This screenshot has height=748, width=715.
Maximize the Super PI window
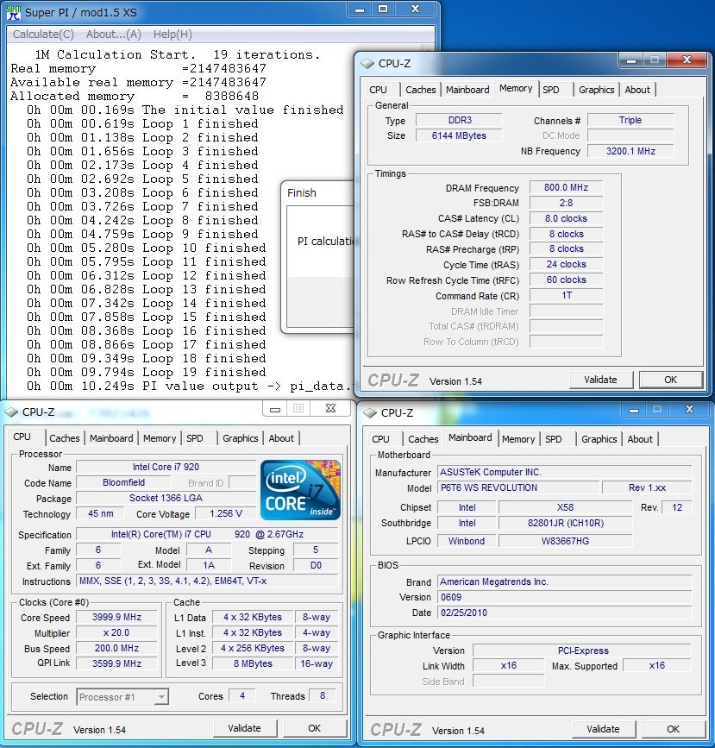pyautogui.click(x=383, y=9)
